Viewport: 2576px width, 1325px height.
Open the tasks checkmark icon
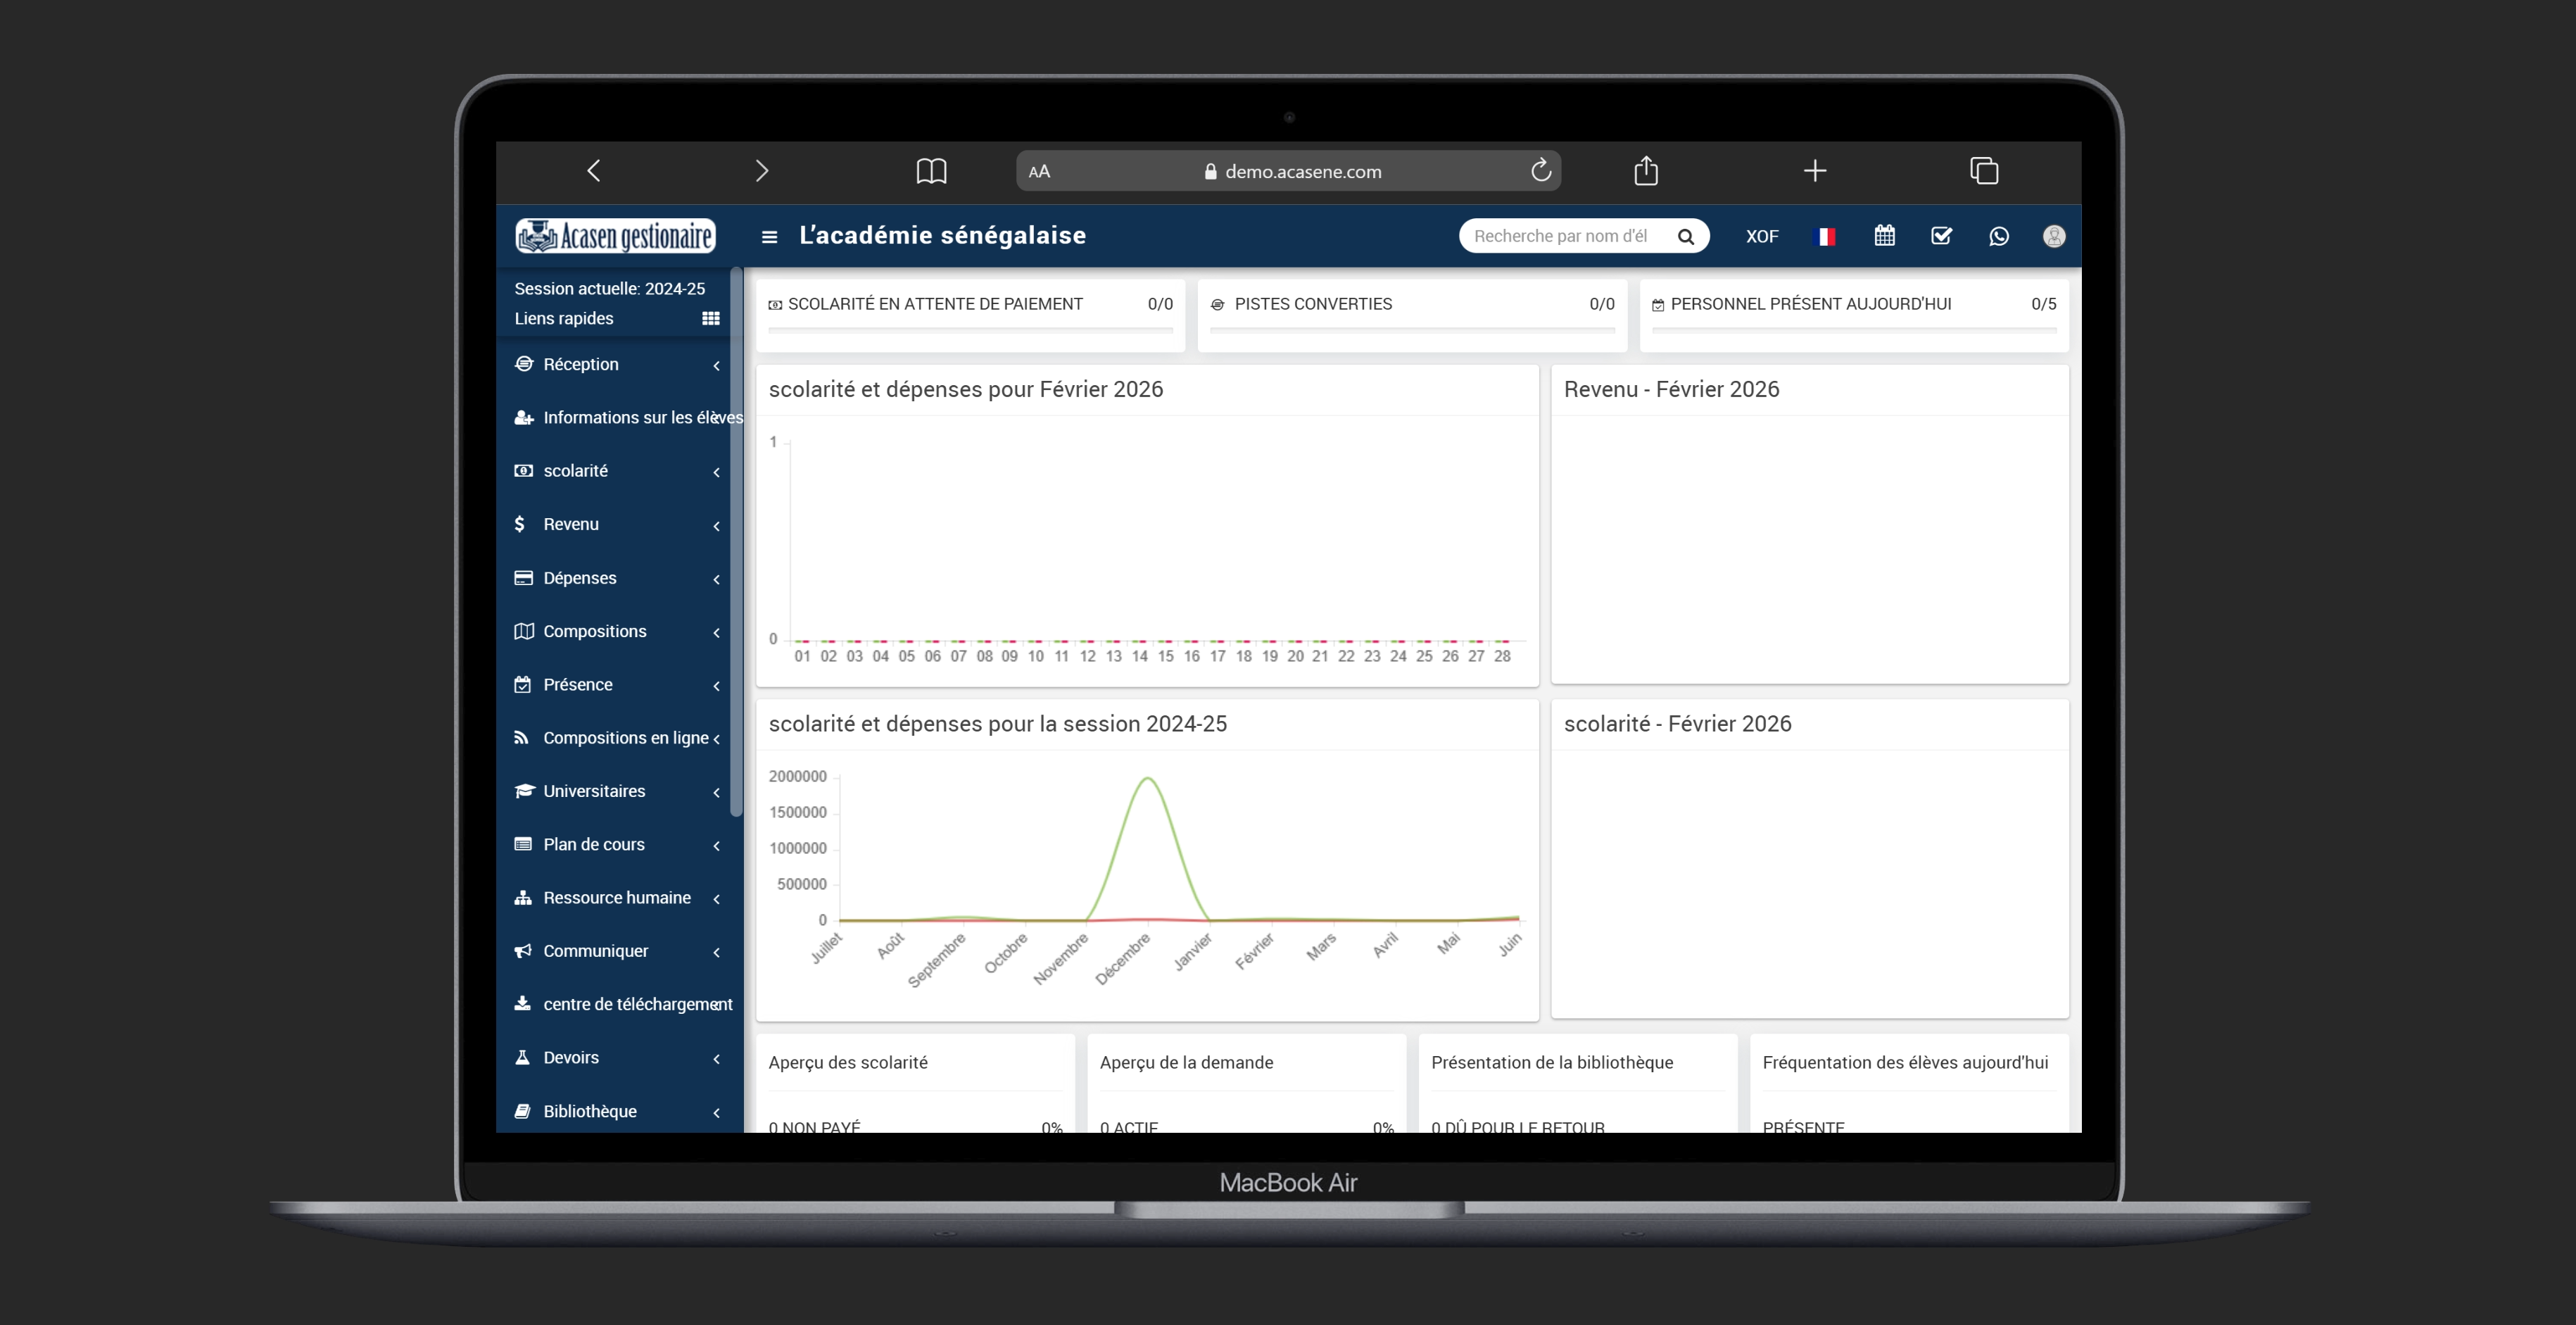1941,236
